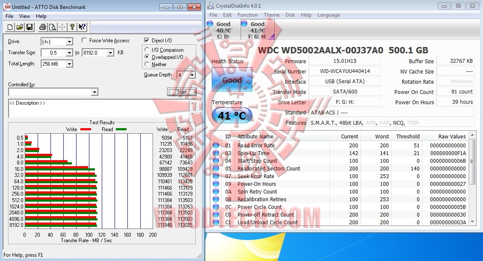This screenshot has width=483, height=261.
Task: Click status orb for Power-off Retract Count
Action: 215,214
